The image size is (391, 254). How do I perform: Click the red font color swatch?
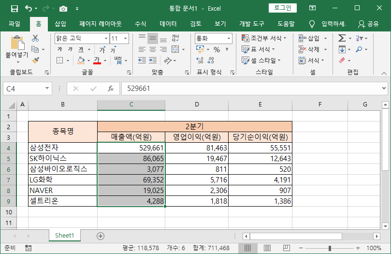pos(97,60)
